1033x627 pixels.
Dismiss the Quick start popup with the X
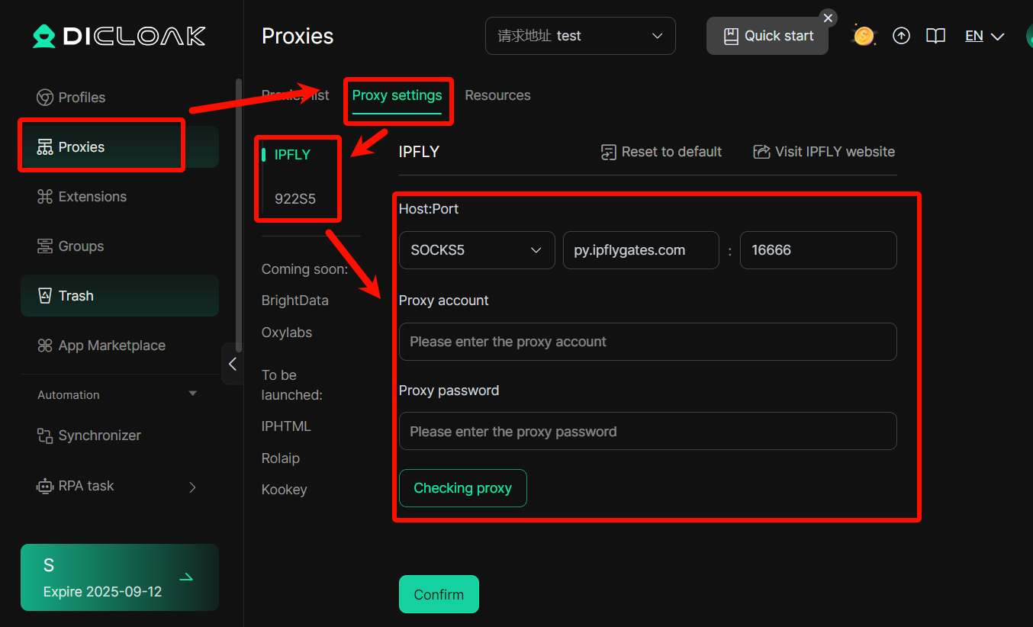pyautogui.click(x=828, y=17)
